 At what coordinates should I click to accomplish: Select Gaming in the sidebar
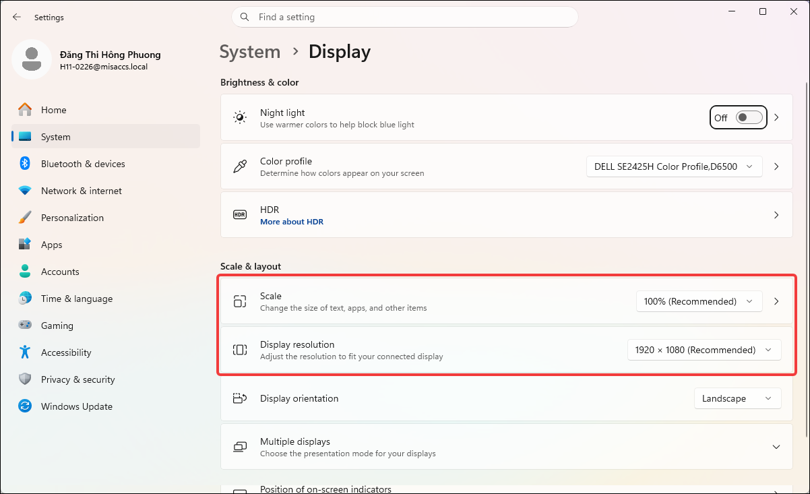[x=106, y=326]
